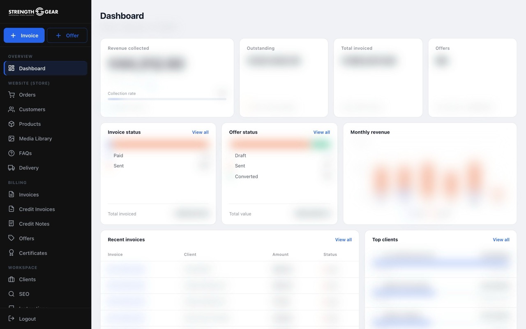Click the Sent row in Offer status

click(x=279, y=166)
